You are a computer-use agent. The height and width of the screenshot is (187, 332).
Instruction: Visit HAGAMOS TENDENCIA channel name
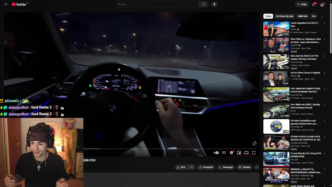tap(300, 176)
